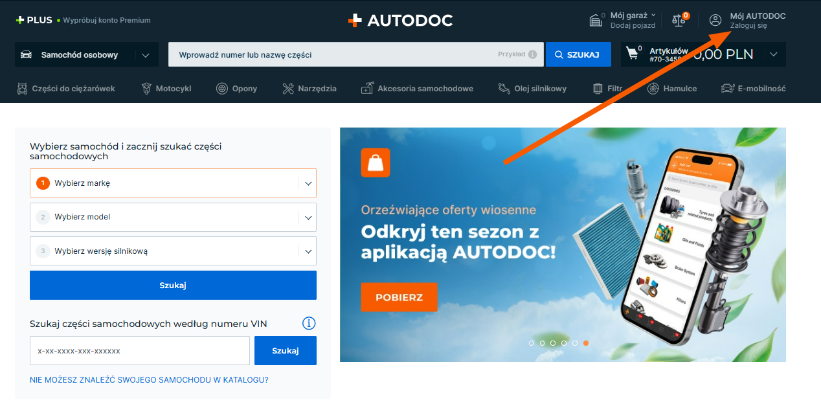Screen dimensions: 821x415
Task: Click the Szukaj button beside VIN field
Action: click(286, 351)
